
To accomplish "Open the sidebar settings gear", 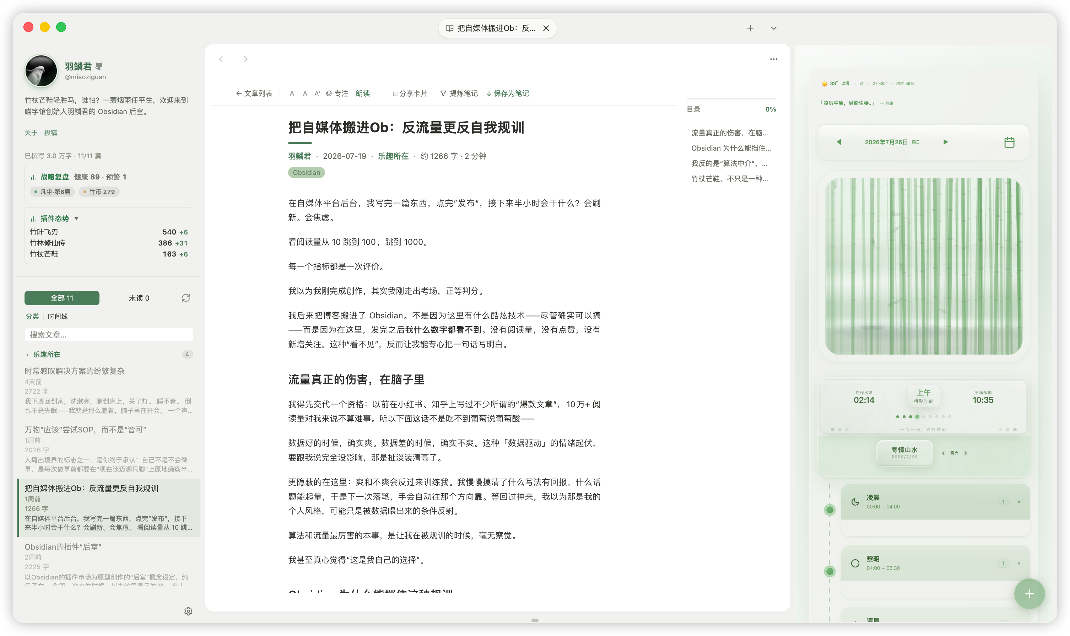I will (x=188, y=611).
